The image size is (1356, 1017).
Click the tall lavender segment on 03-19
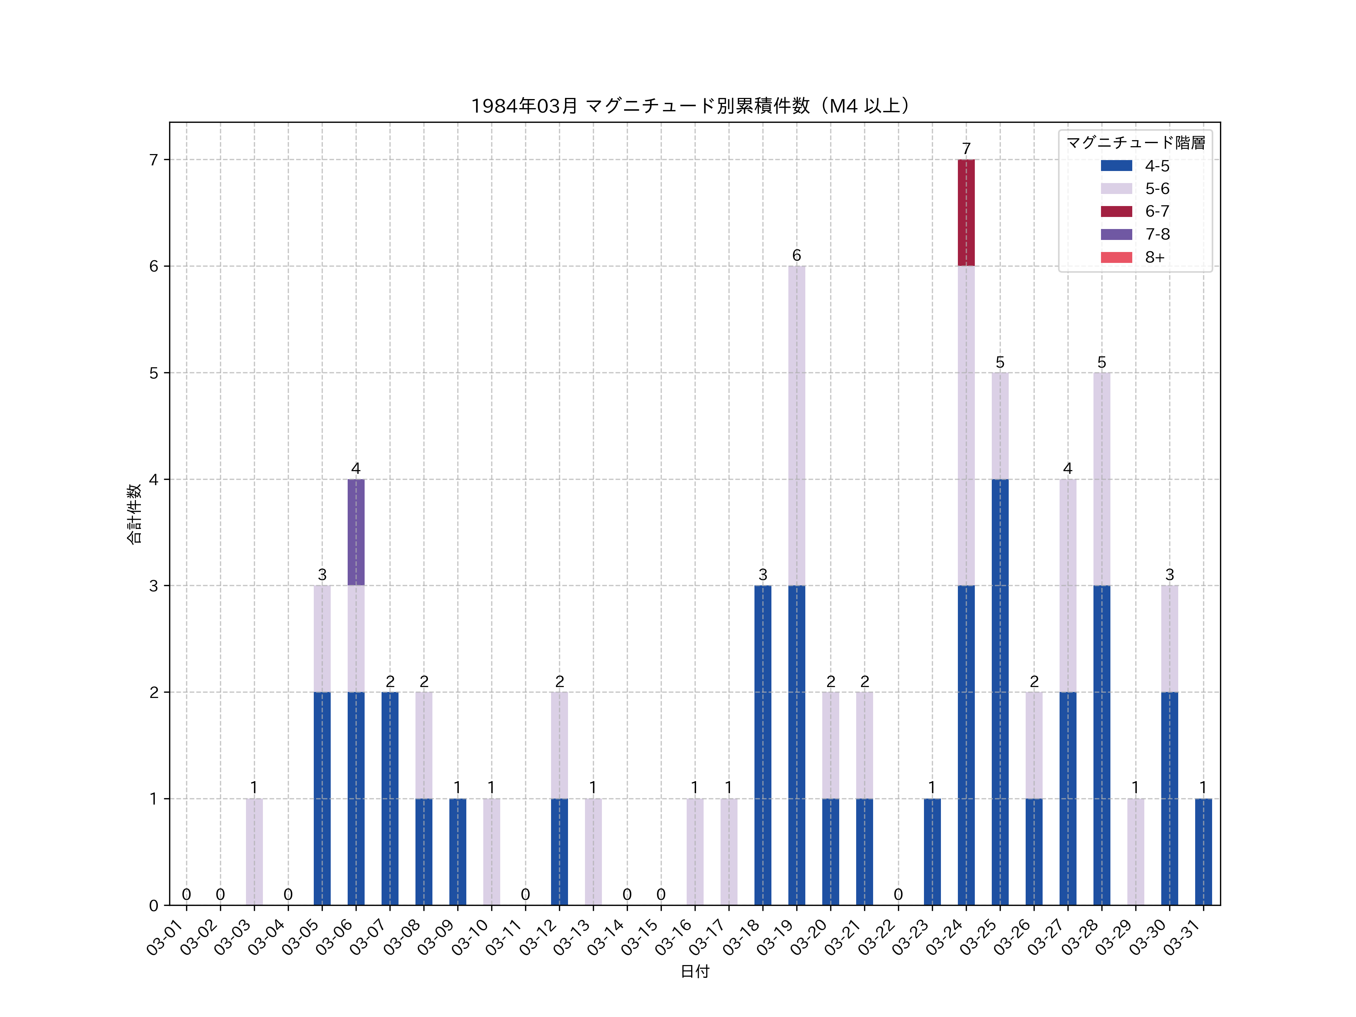(796, 425)
